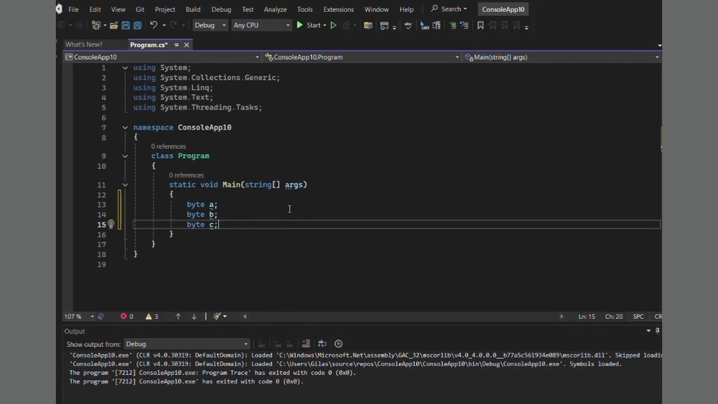
Task: Switch to the What's New? tab
Action: point(84,45)
